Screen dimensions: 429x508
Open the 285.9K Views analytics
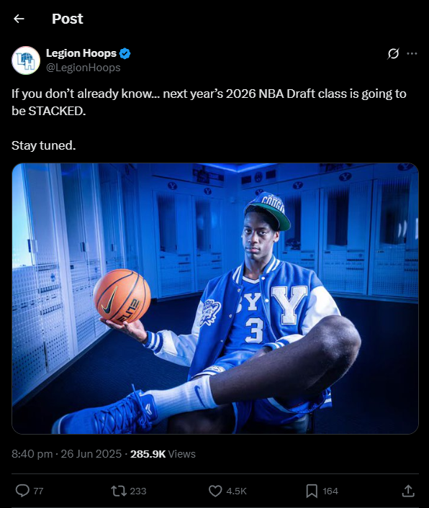point(163,454)
